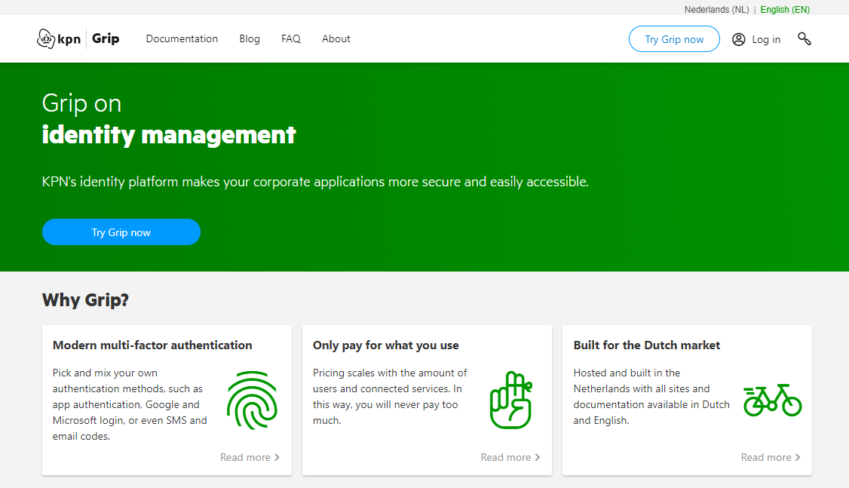
Task: Click the crossed fingers hand icon
Action: pyautogui.click(x=511, y=401)
